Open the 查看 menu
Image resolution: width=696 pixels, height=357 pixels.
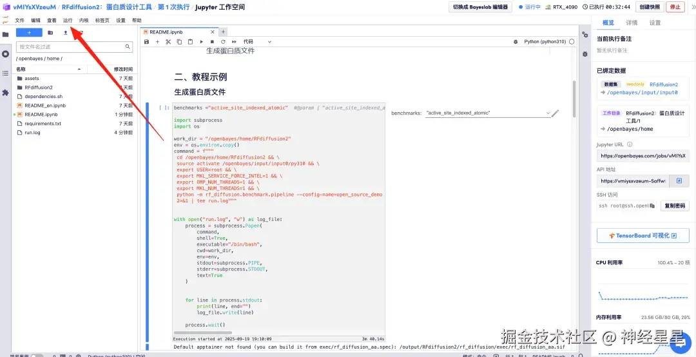point(52,21)
